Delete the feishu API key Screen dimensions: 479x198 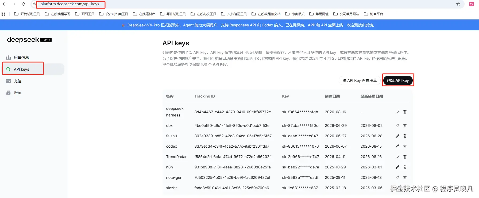[x=405, y=136]
